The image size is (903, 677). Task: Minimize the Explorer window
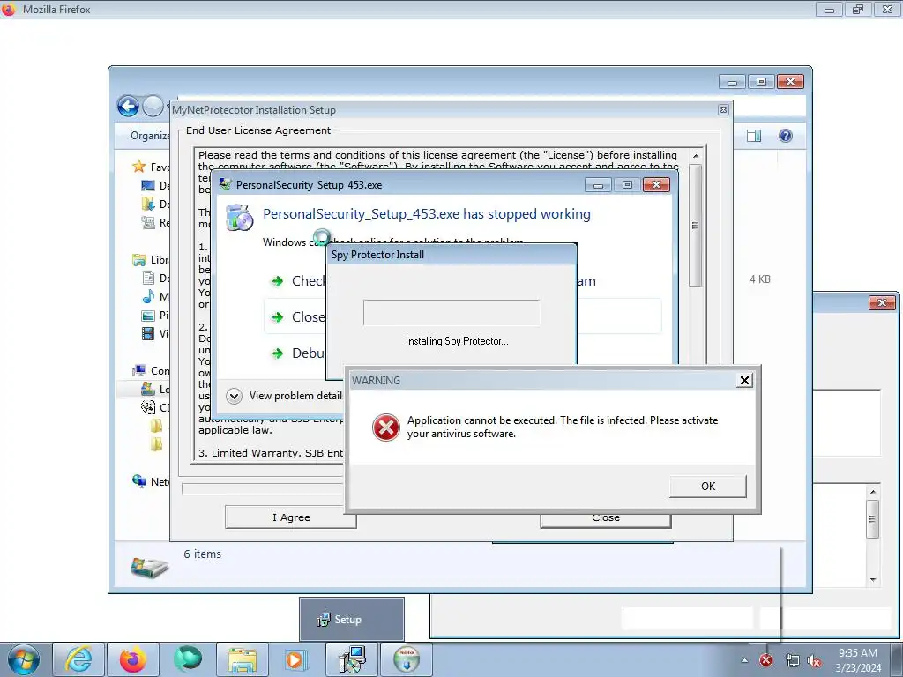click(x=732, y=82)
